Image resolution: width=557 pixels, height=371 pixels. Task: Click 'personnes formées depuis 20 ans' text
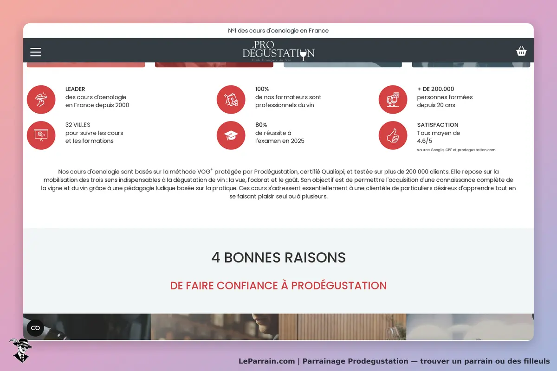point(445,101)
